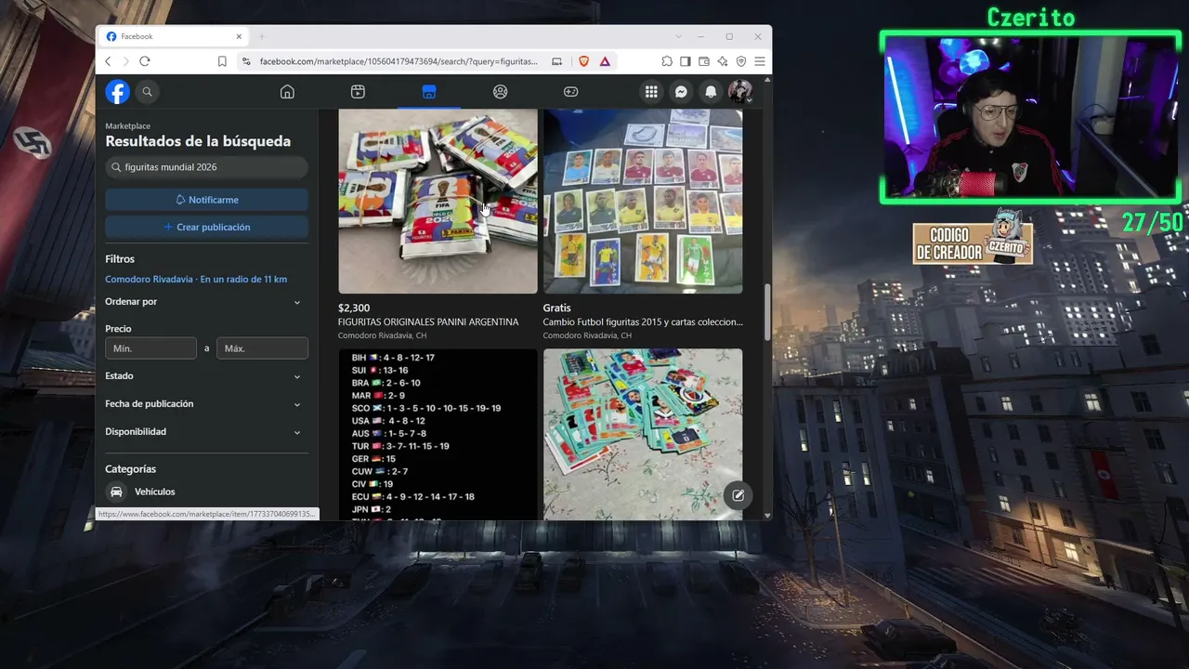Focus the figuritas mundial 2026 search box
Screen dimensions: 1189x669
[206, 167]
